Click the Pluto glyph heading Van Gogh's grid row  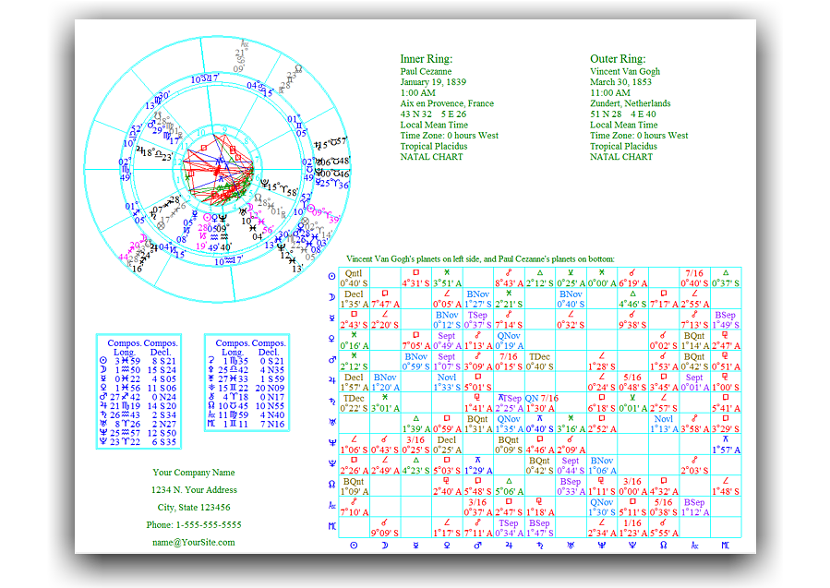point(331,463)
